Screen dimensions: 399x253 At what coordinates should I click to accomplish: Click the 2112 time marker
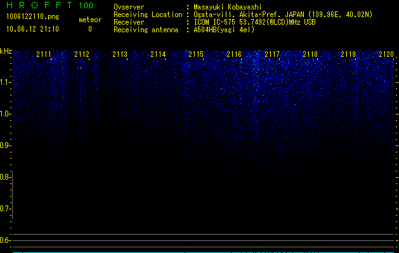pos(82,54)
